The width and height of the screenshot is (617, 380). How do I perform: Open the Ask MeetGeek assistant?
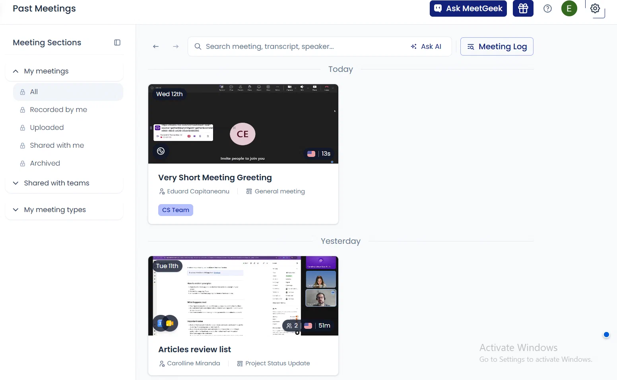pyautogui.click(x=468, y=8)
